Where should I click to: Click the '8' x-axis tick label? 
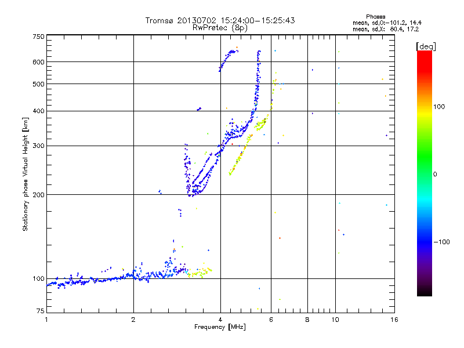click(307, 320)
